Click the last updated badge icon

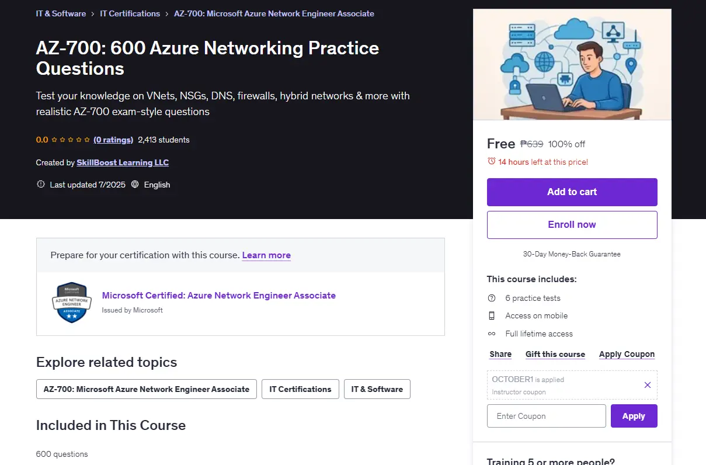click(40, 185)
